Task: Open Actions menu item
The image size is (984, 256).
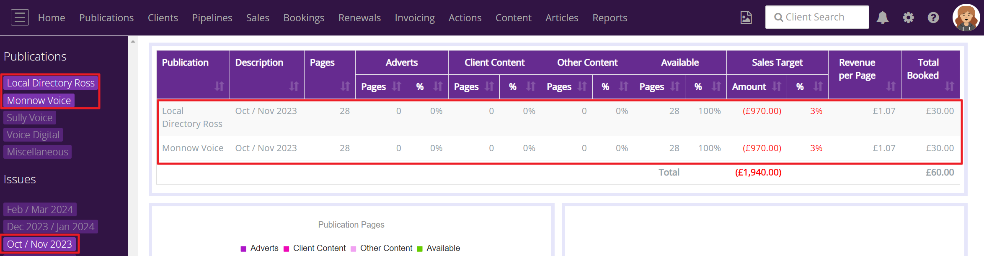Action: tap(465, 18)
